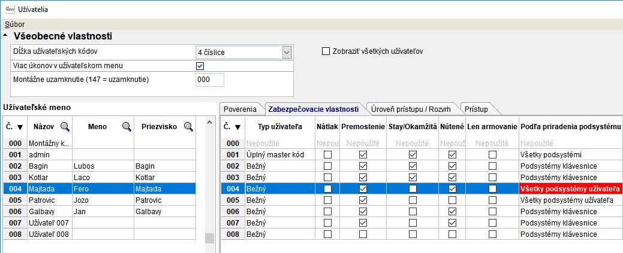
Task: Switch to the Poverenia tab
Action: pyautogui.click(x=240, y=109)
